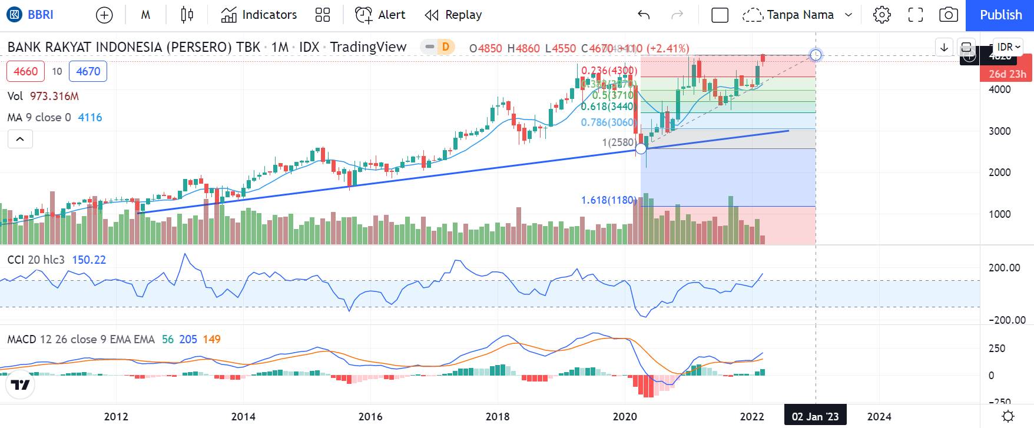
Task: Select the Fibonacci 1(2580) level label
Action: [619, 142]
